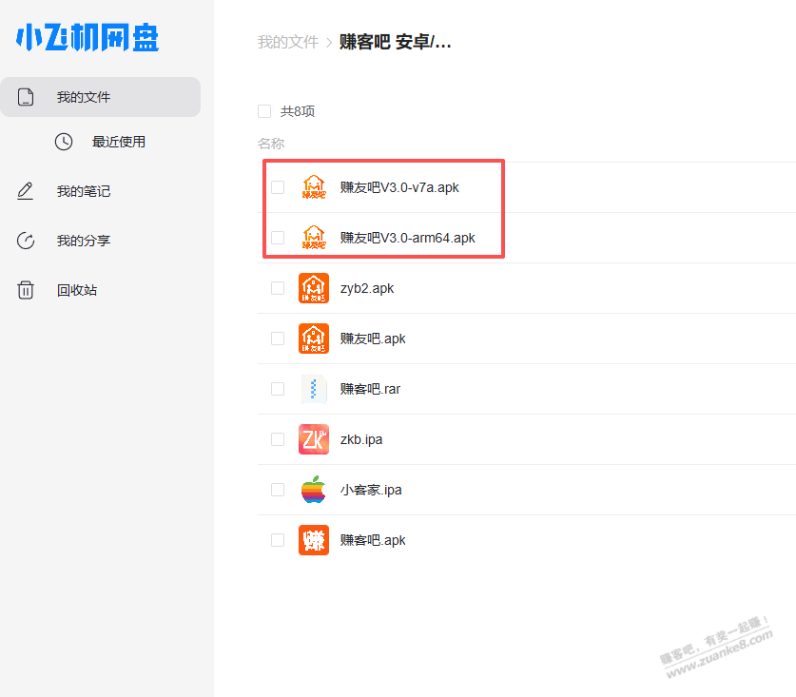Click the archive icon of 赚客吧.rar

click(x=314, y=389)
